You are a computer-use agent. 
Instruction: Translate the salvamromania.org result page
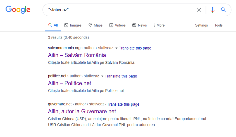point(135,48)
